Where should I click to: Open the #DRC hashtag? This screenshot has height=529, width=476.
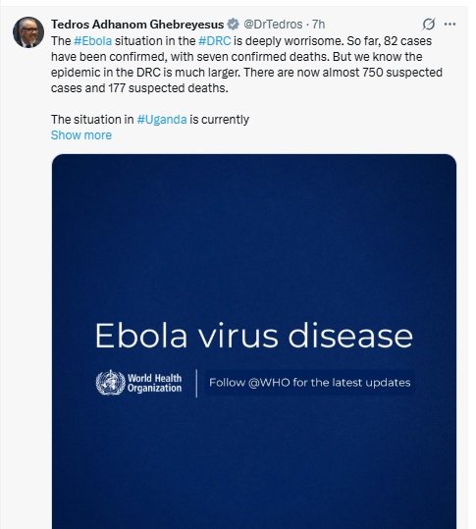(x=215, y=41)
